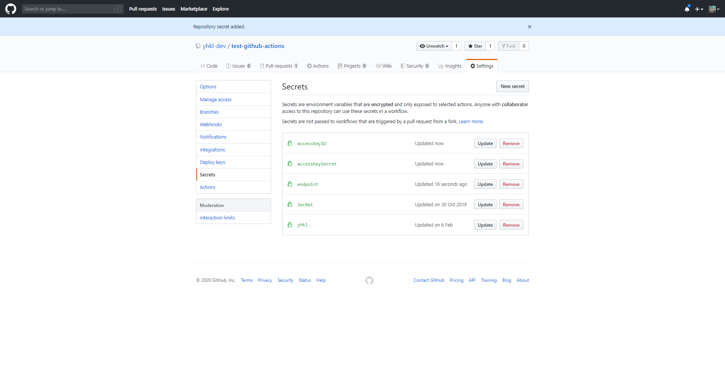This screenshot has height=366, width=725.
Task: Remove the SecRet secret
Action: [511, 205]
